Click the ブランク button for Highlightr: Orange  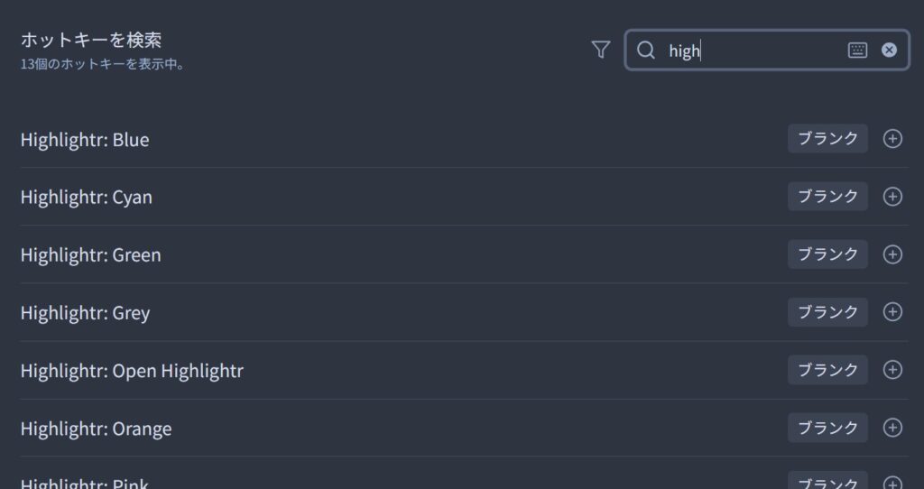(827, 427)
